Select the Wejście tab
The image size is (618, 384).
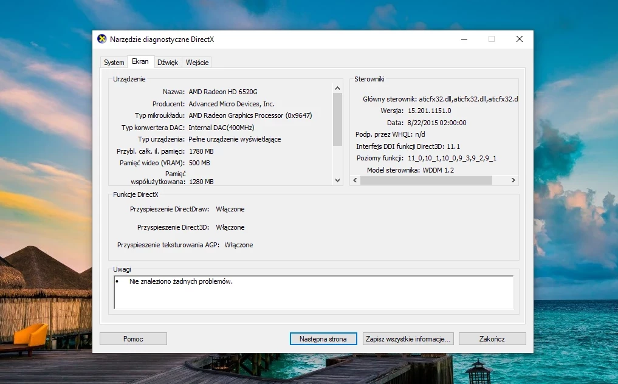197,63
